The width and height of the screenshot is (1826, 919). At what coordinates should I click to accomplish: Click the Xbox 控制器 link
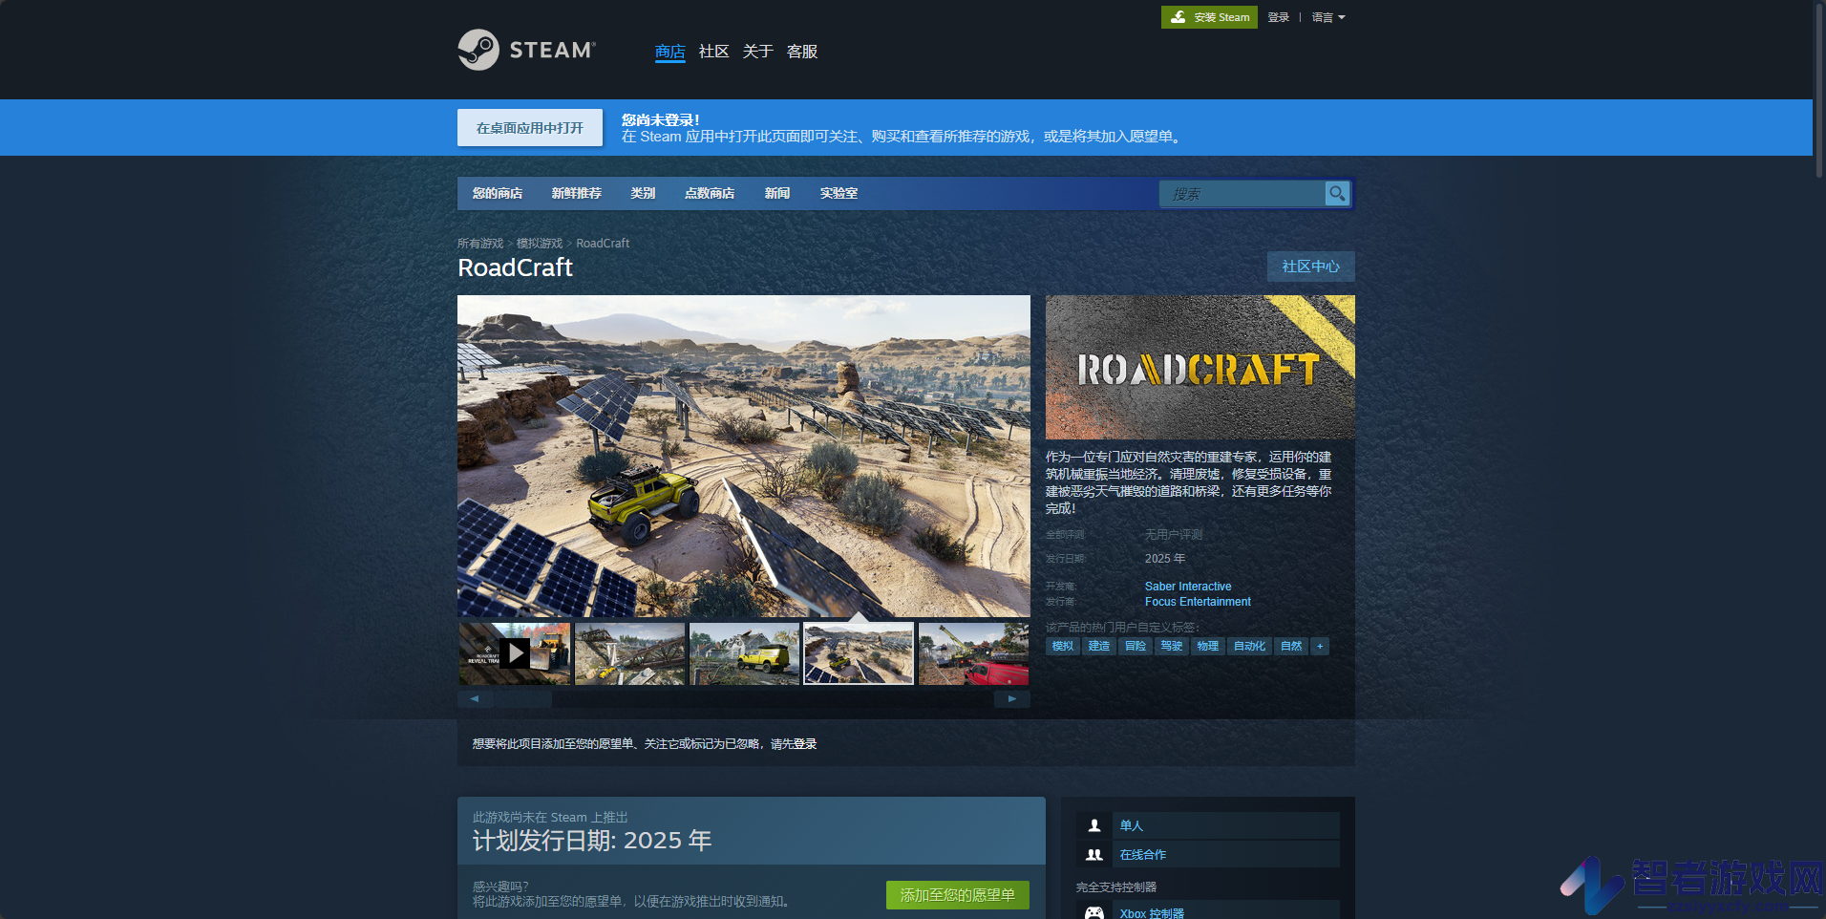pos(1152,913)
